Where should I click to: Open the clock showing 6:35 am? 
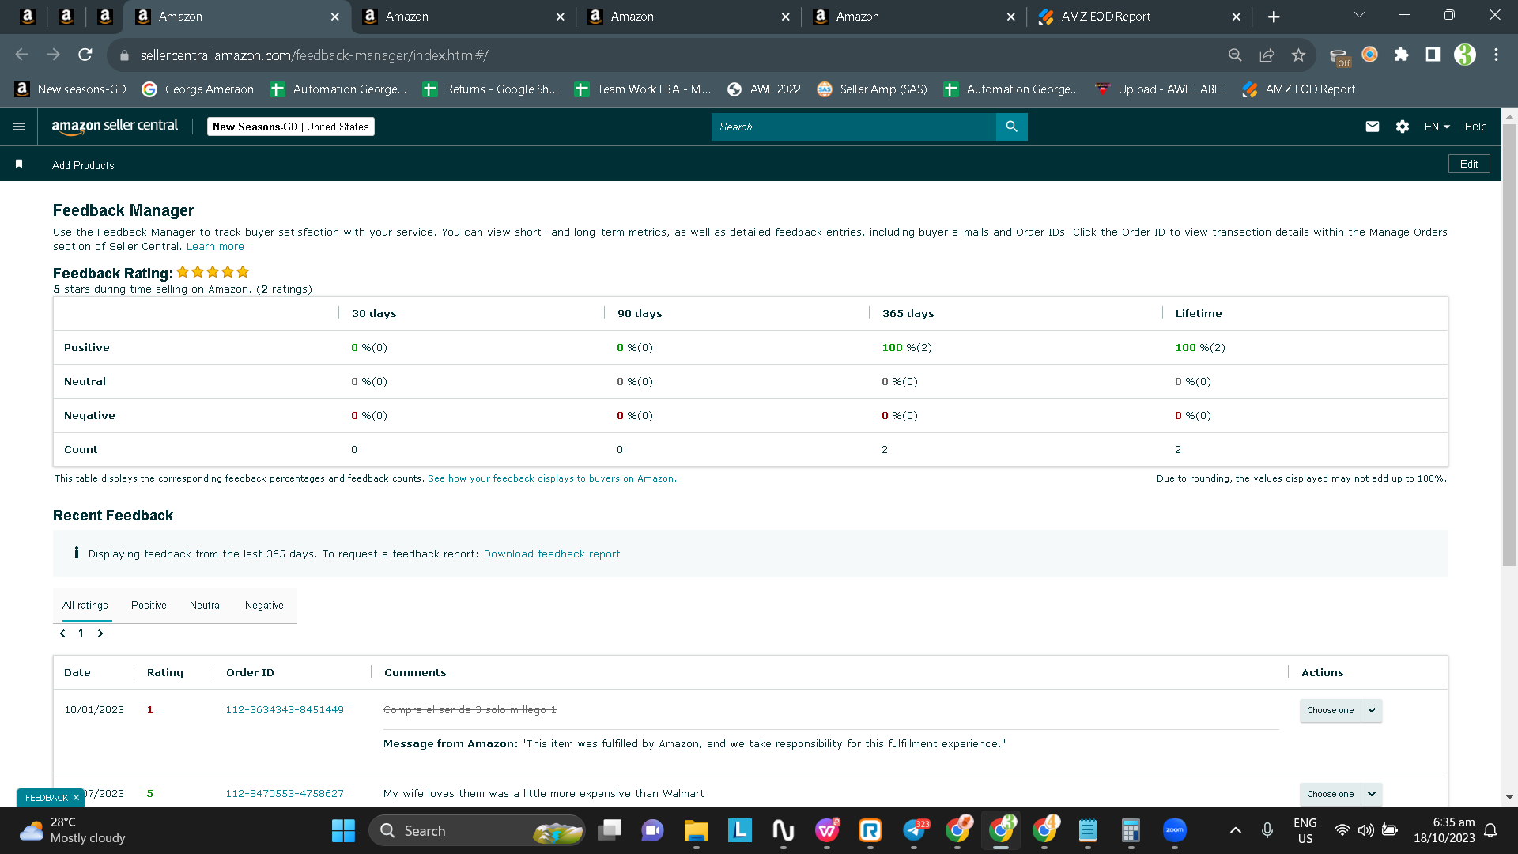pos(1444,830)
